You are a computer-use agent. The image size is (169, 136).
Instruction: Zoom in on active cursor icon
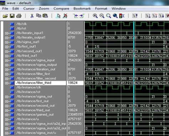point(115,16)
